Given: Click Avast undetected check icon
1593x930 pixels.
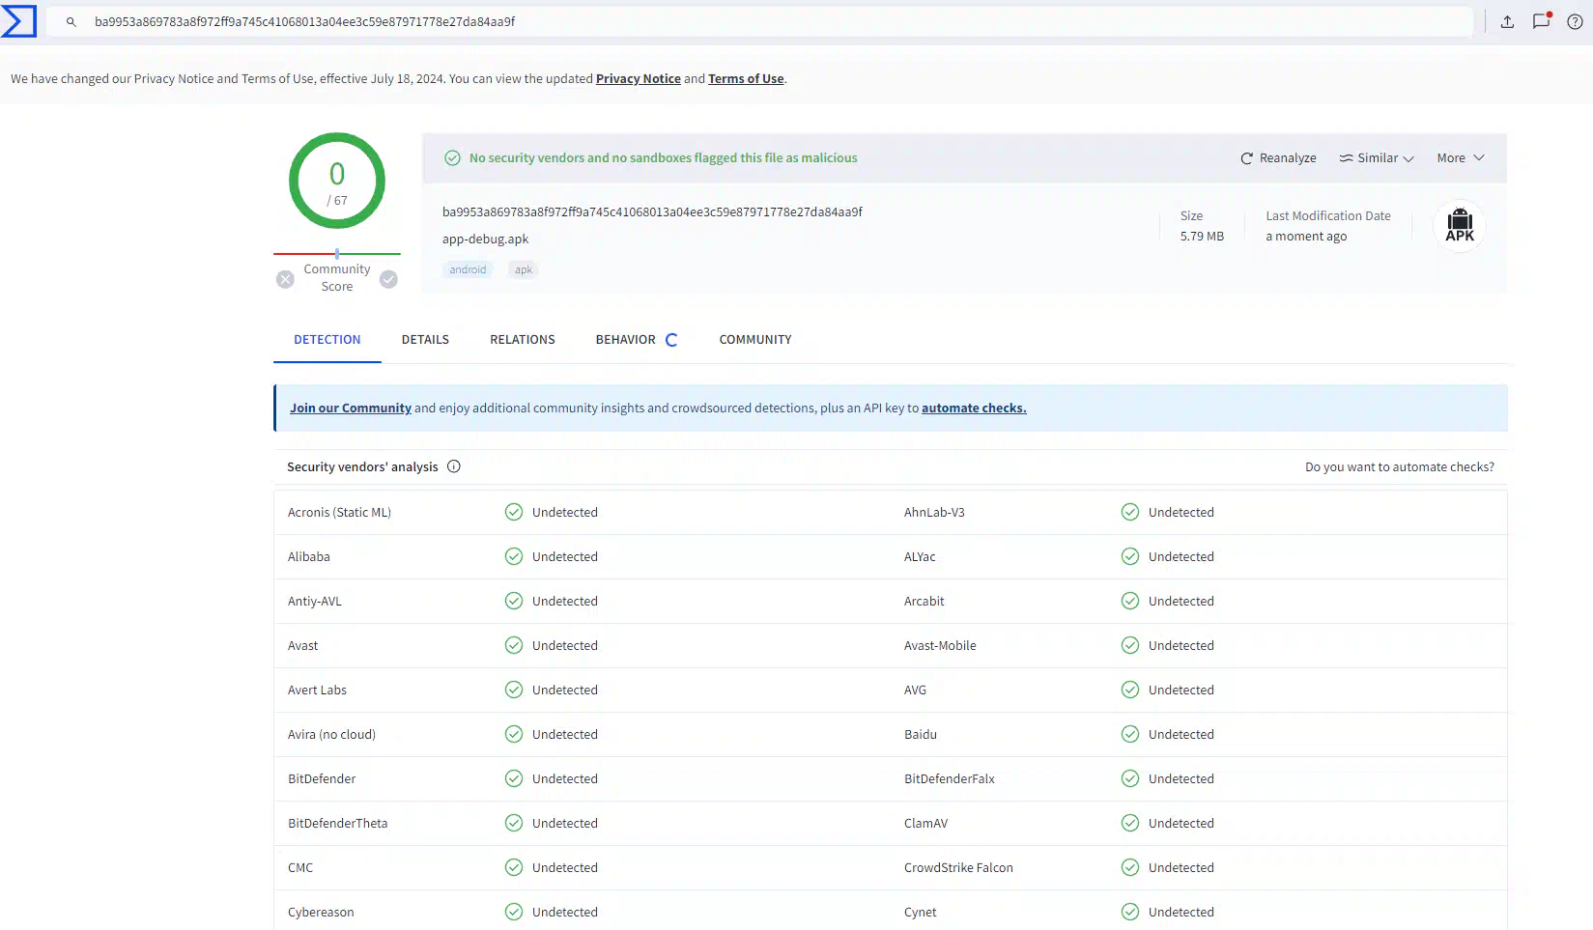Looking at the screenshot, I should [514, 645].
